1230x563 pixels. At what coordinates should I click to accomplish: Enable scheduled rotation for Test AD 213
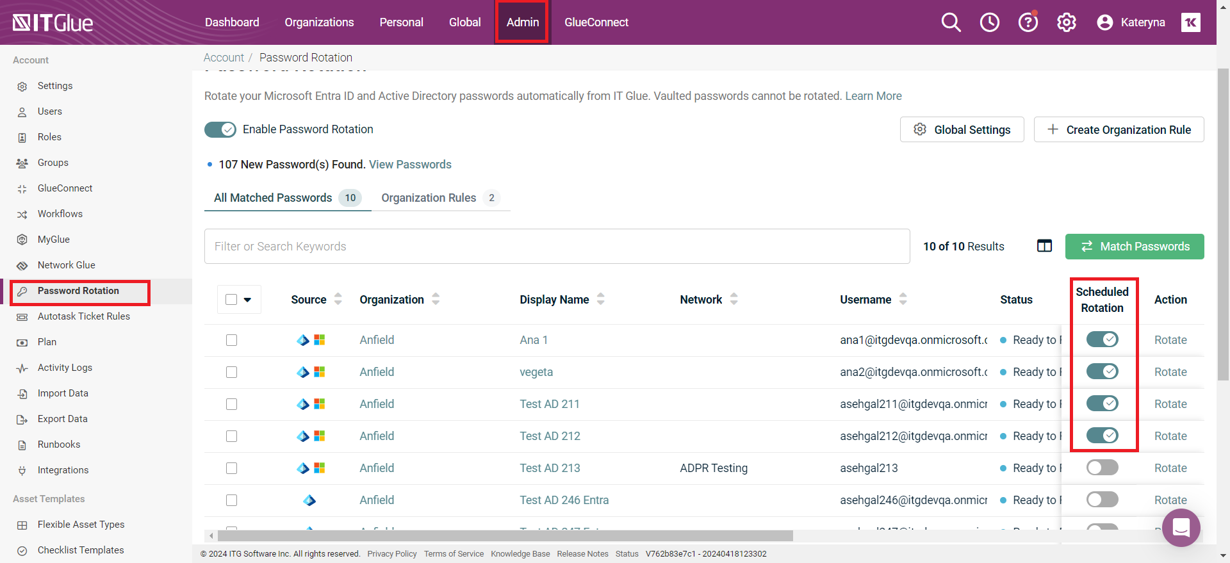pyautogui.click(x=1102, y=467)
